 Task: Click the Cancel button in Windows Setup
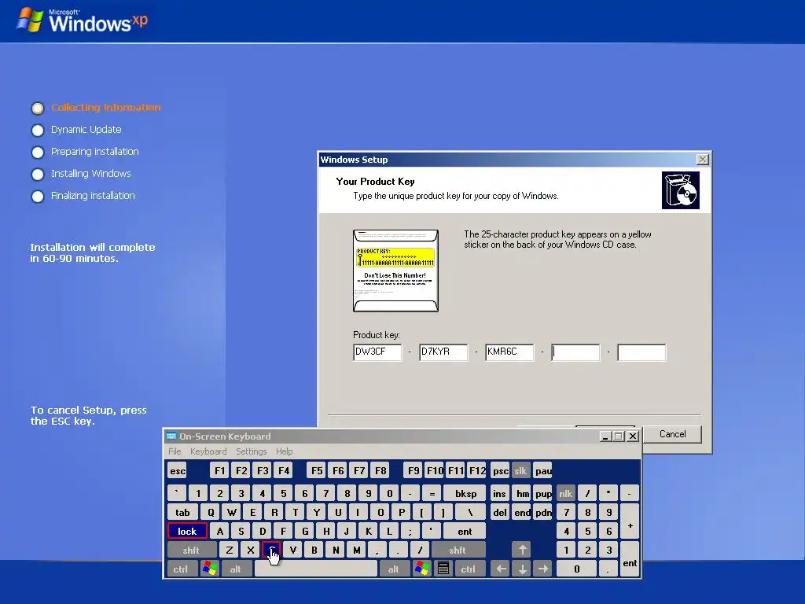671,434
